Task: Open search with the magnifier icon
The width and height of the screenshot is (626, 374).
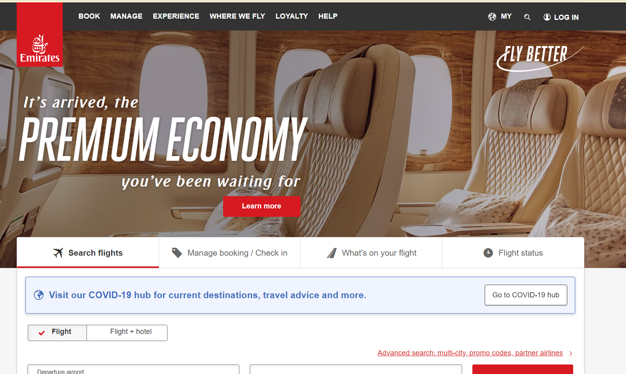Action: 527,17
